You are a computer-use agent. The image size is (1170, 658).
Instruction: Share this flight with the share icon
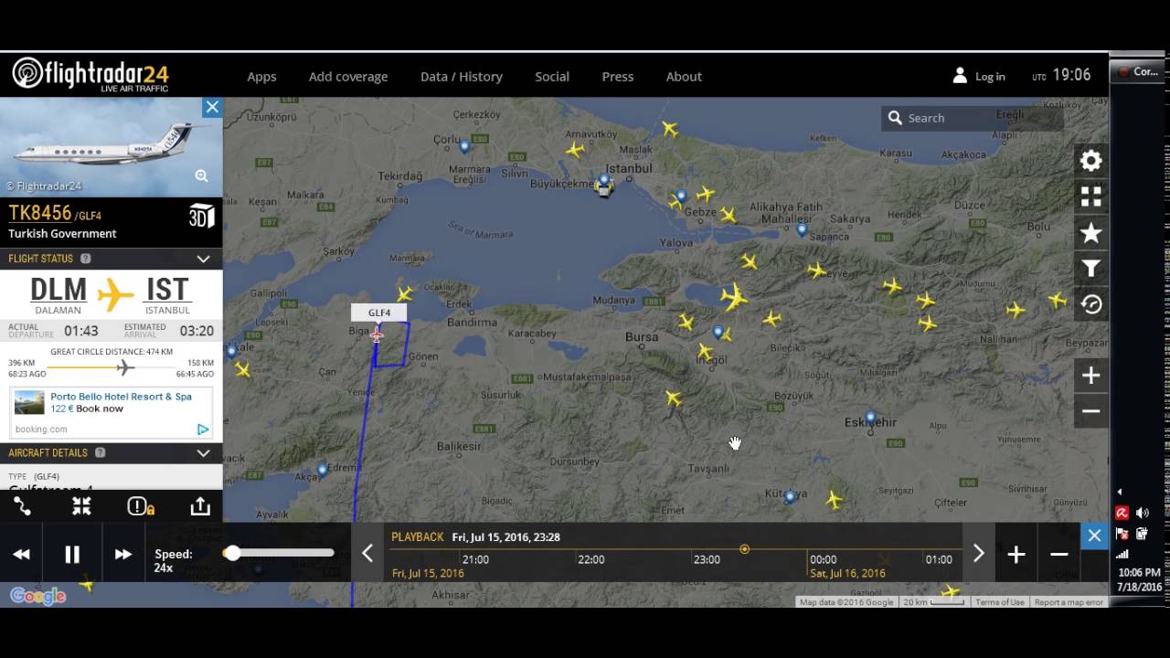pyautogui.click(x=200, y=506)
